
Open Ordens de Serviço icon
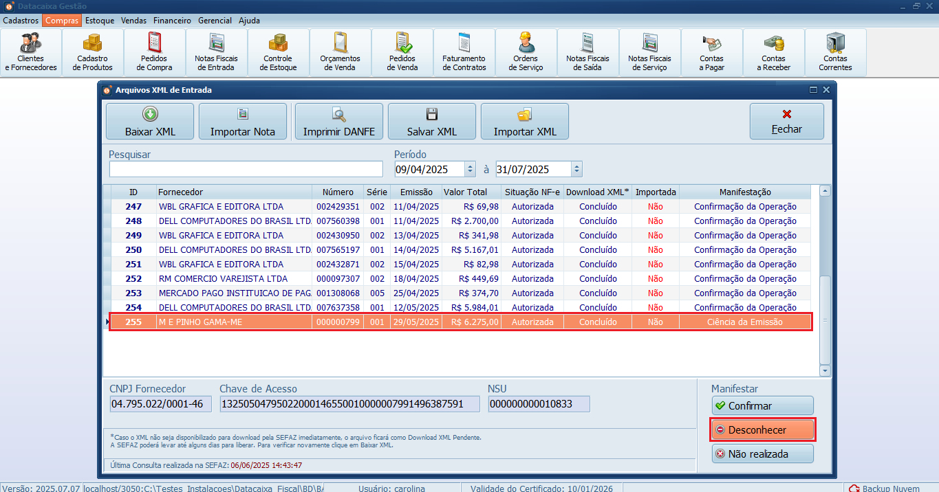526,52
